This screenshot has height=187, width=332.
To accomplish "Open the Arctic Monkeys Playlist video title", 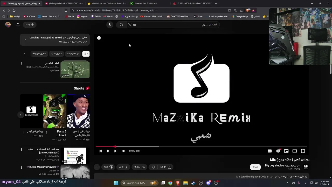I will (43, 167).
